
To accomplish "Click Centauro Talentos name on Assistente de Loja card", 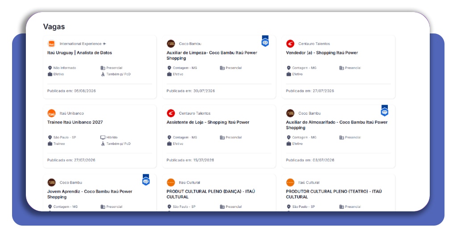I will pos(195,113).
